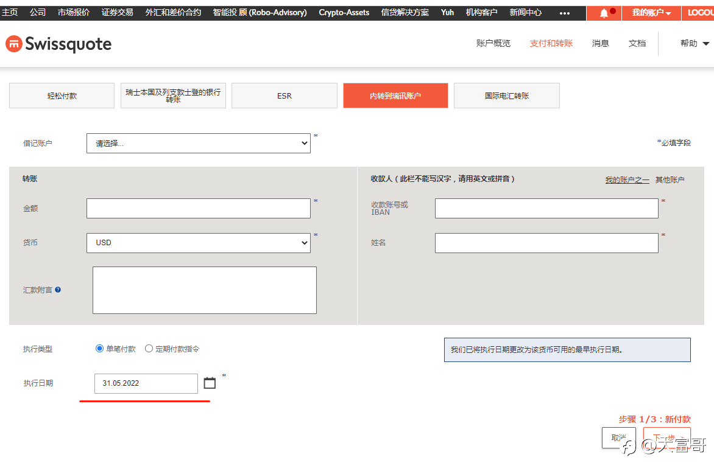Switch to 轻松付款 tab
The image size is (714, 474).
tap(62, 96)
